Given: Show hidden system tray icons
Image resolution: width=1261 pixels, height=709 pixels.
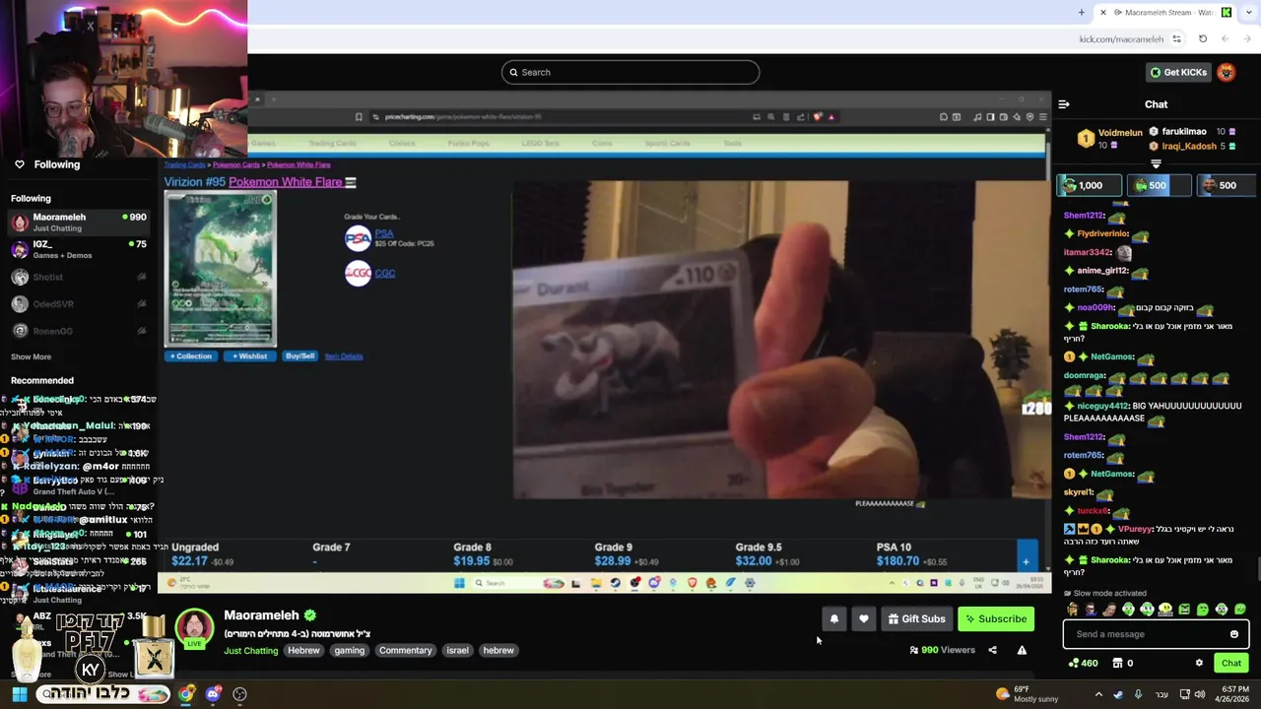Looking at the screenshot, I should [1098, 694].
